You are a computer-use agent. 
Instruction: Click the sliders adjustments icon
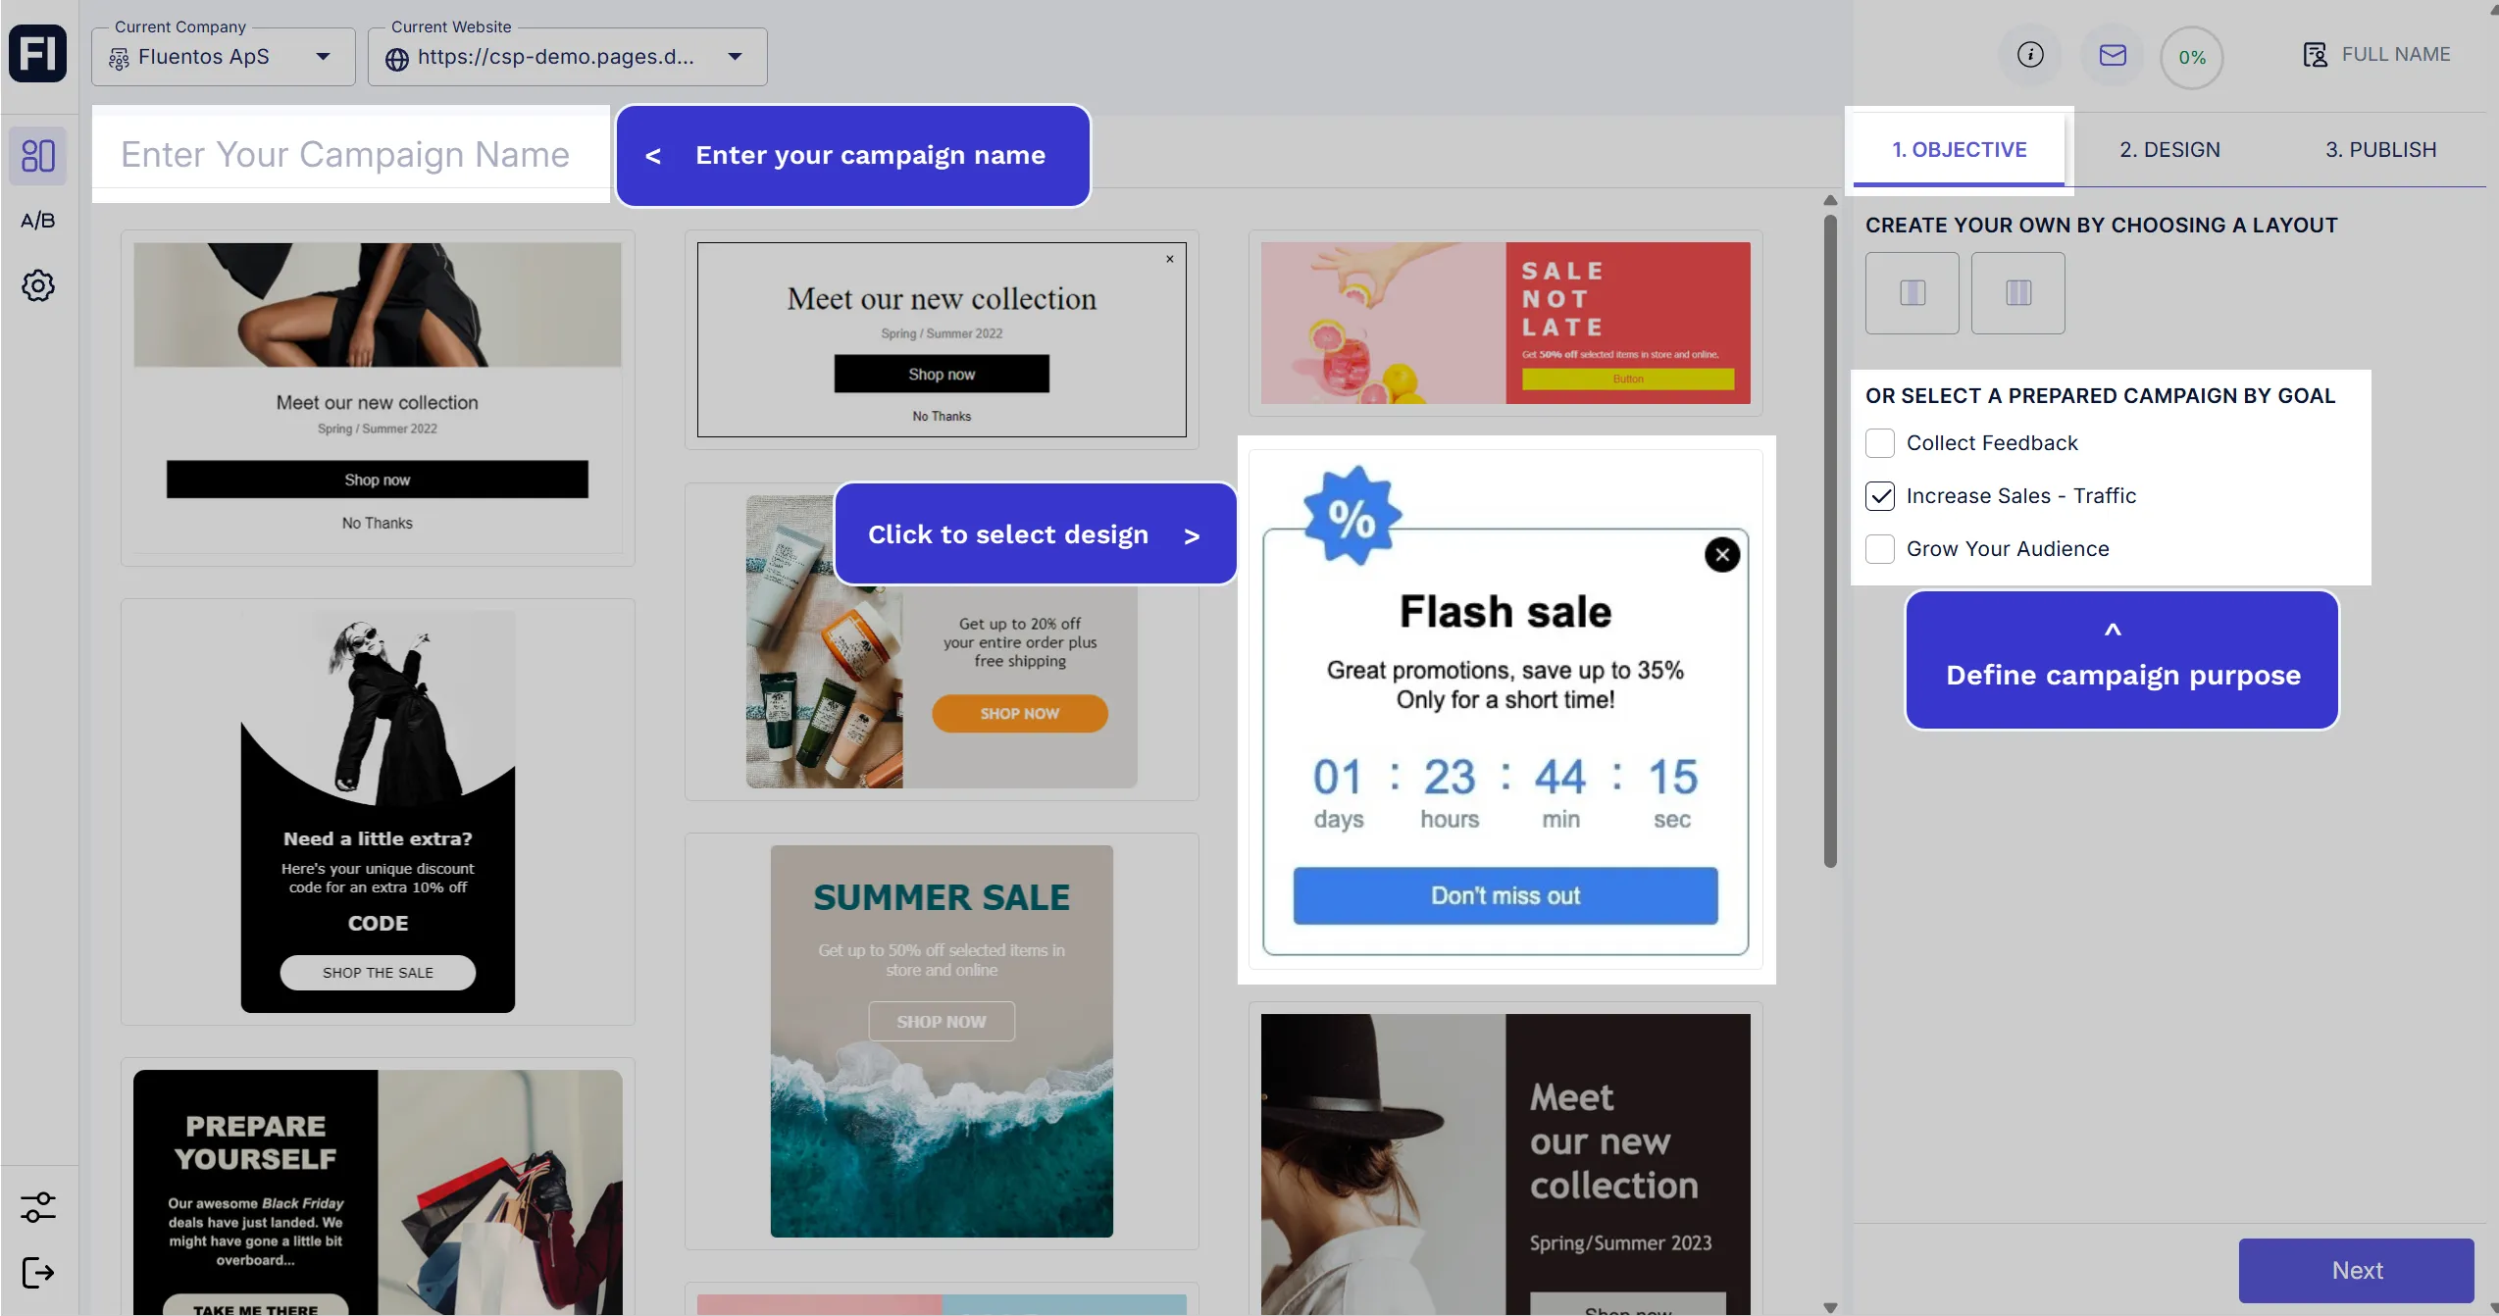tap(38, 1207)
